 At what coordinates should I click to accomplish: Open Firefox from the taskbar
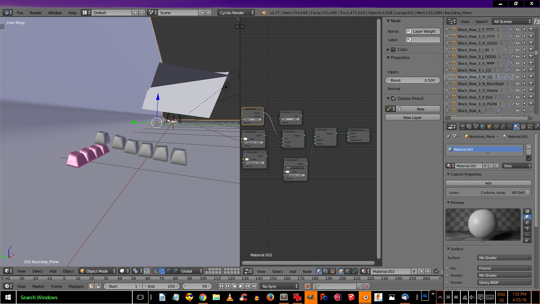pyautogui.click(x=270, y=297)
